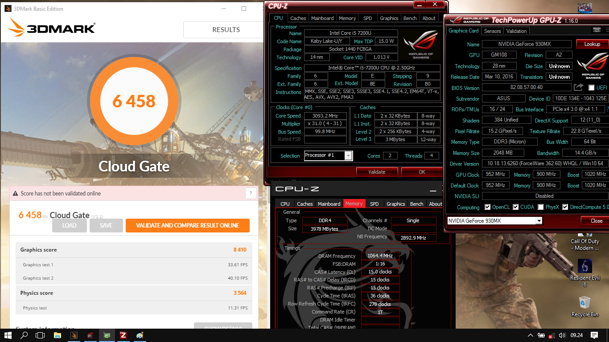
Task: Click the BIOS export arrow icon in GPU-Z
Action: click(x=579, y=87)
